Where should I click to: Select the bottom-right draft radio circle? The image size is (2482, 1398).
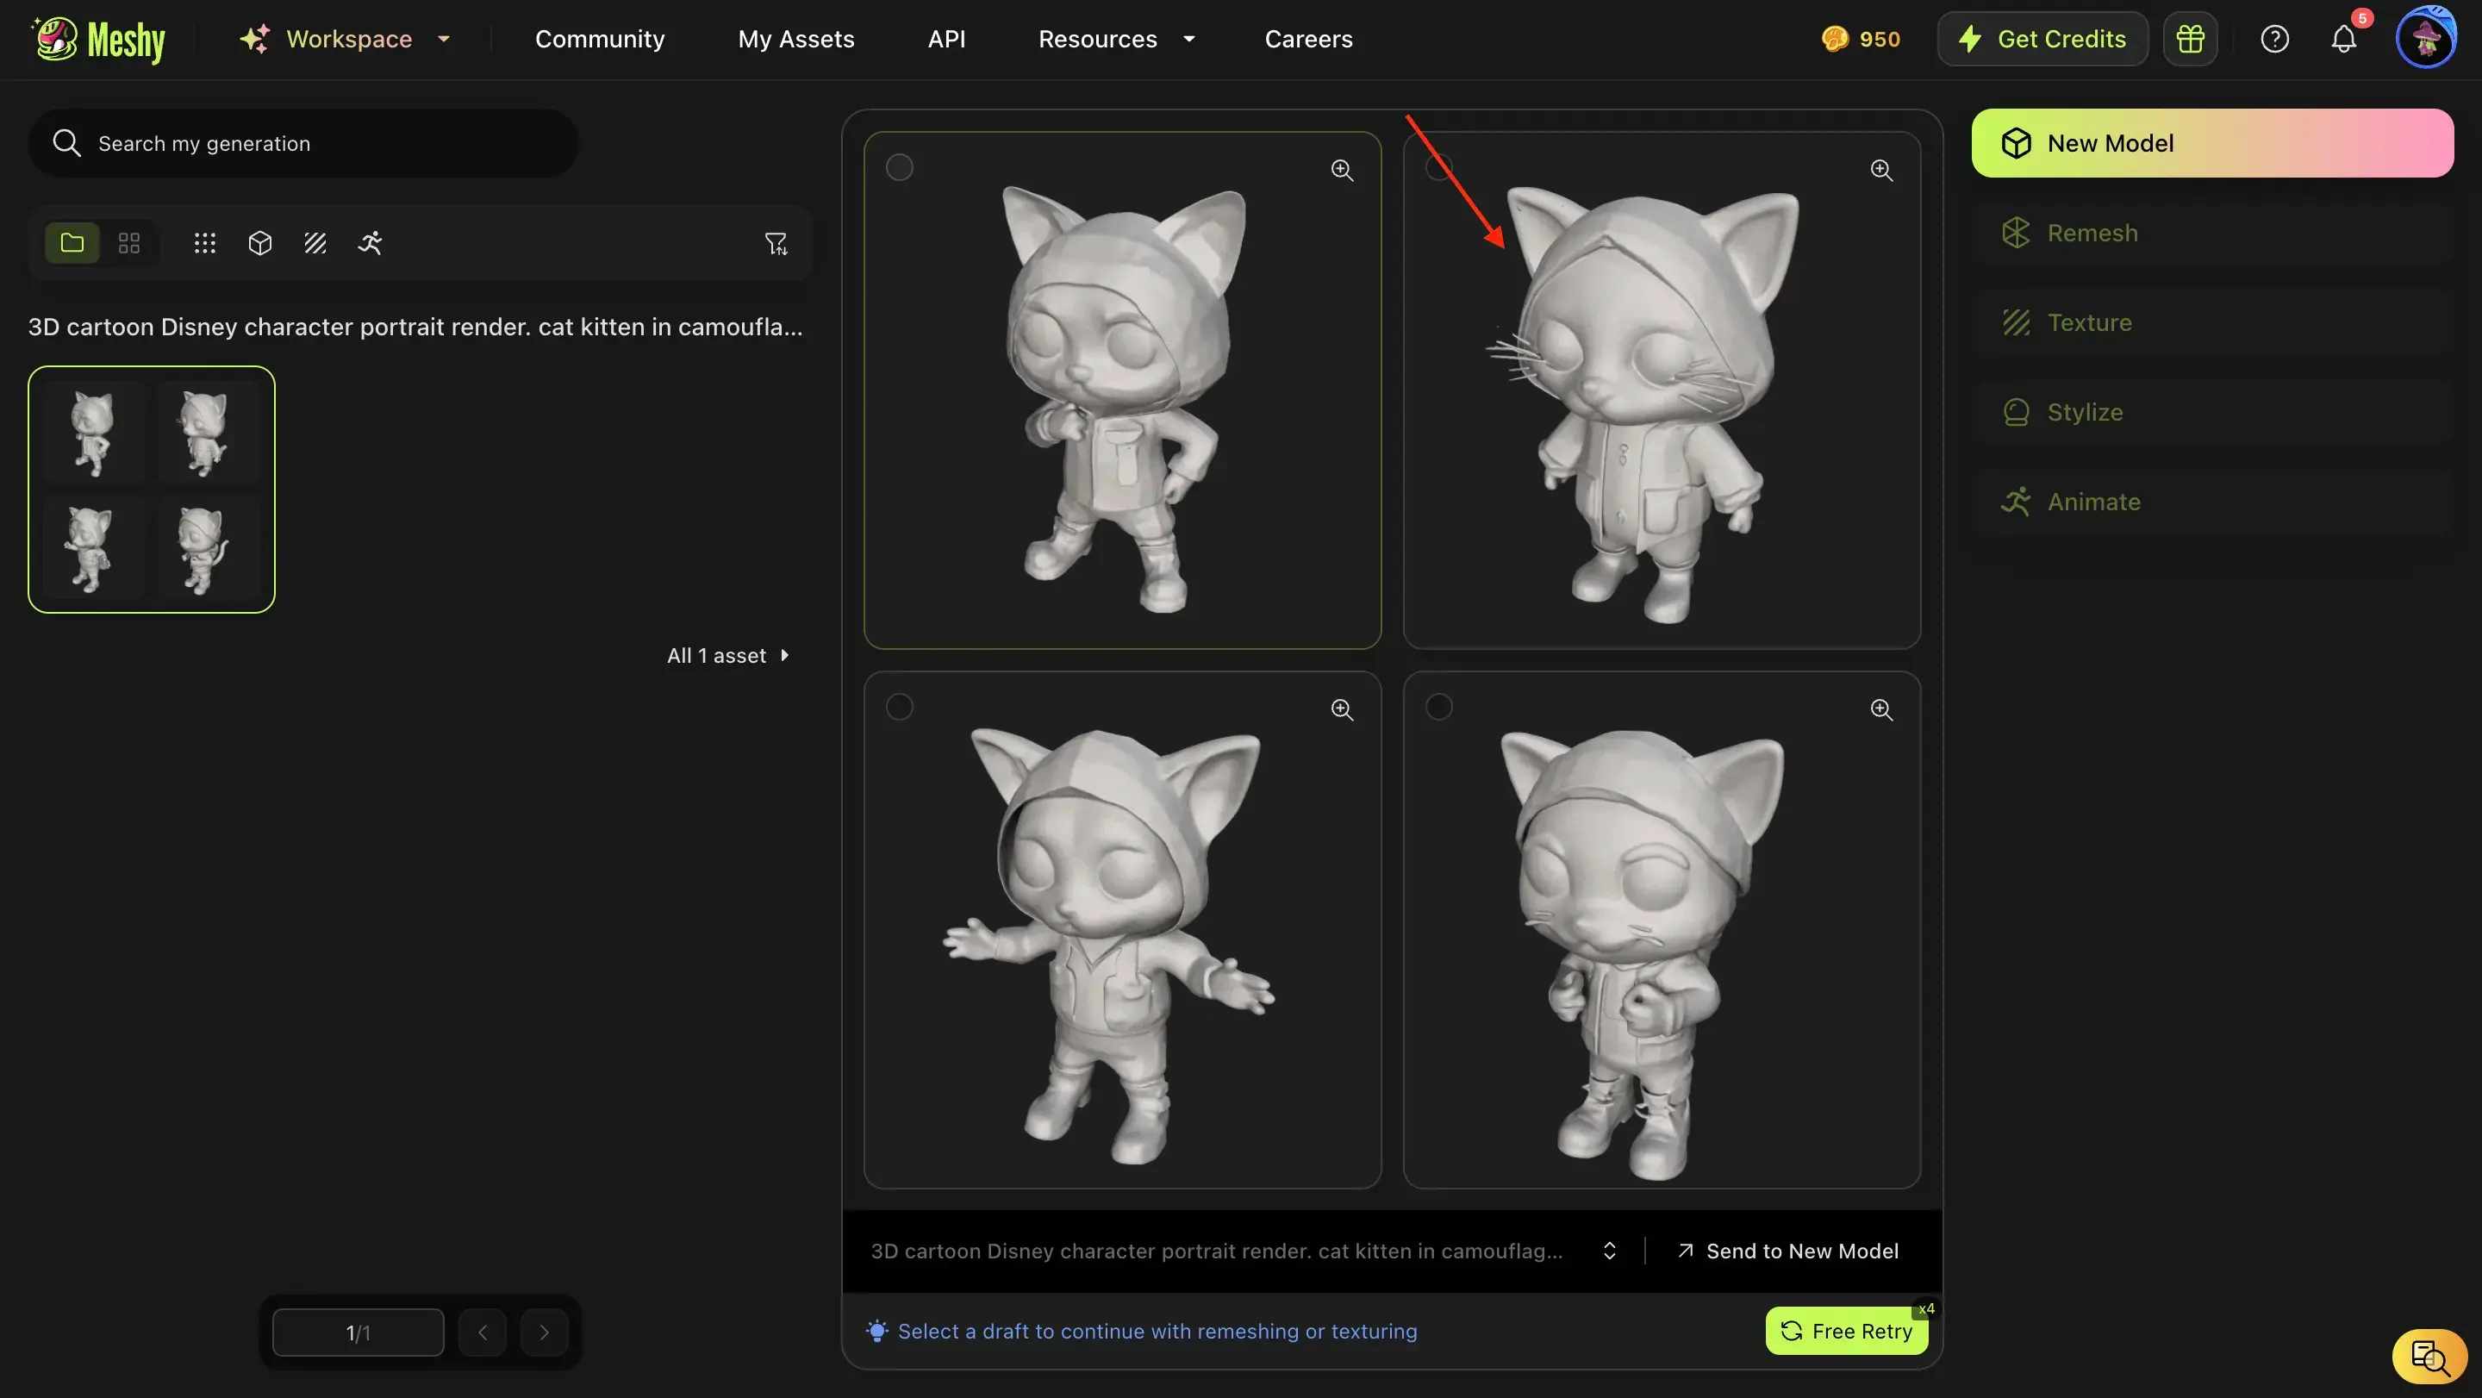[x=1438, y=708]
